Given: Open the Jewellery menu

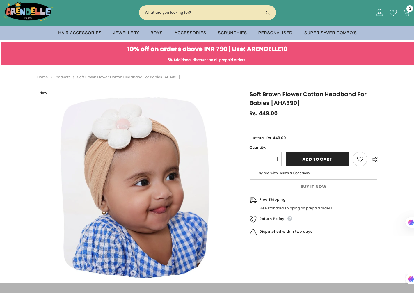Looking at the screenshot, I should pyautogui.click(x=126, y=33).
